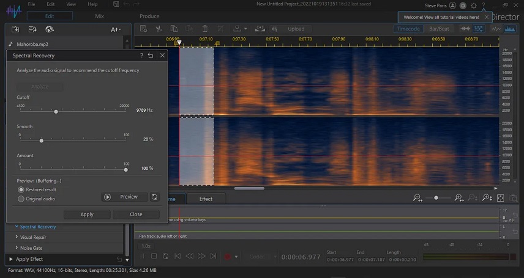Screen dimensions: 524x278
Task: Click the file profile settings icon in toolbar
Action: 143,29
